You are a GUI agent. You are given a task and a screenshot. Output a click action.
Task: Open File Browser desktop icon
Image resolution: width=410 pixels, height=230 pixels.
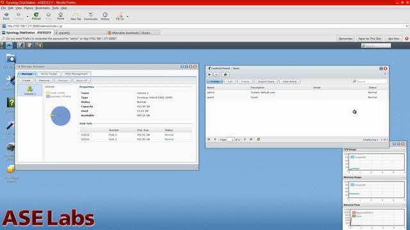tap(11, 58)
